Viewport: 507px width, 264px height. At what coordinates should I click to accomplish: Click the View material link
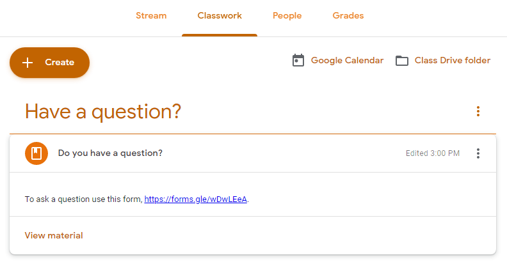coord(54,235)
